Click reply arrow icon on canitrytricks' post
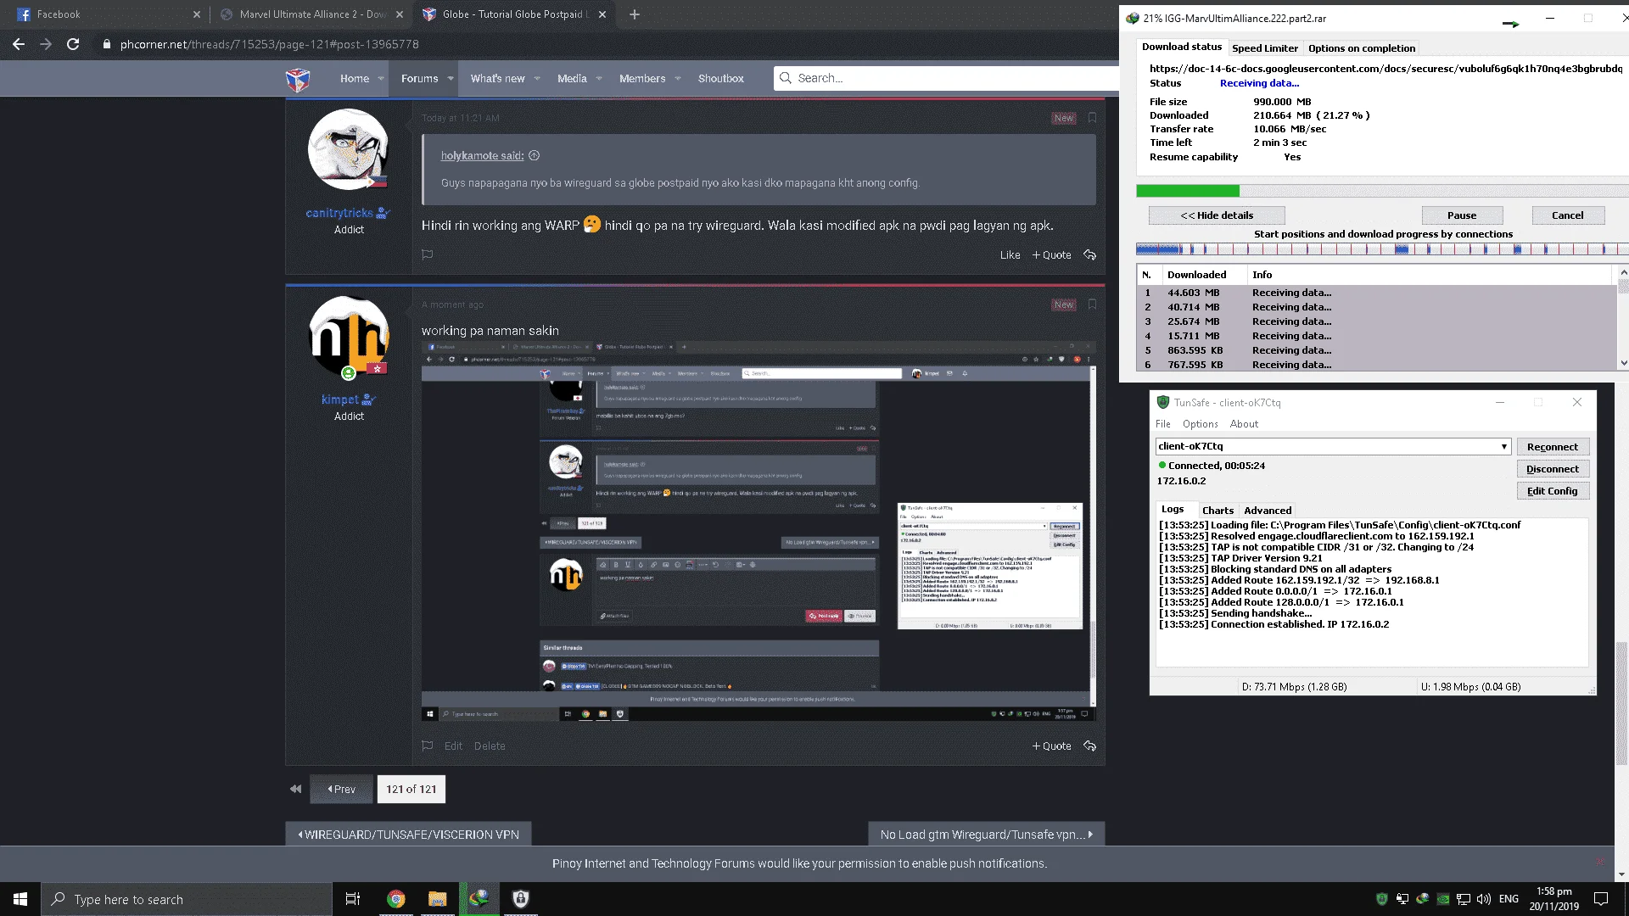This screenshot has width=1629, height=916. [1090, 254]
